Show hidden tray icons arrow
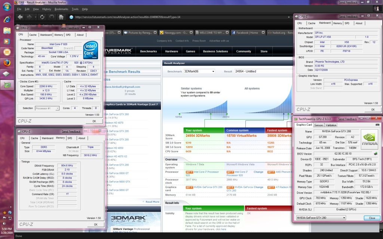Viewport: 383px width, 239px height. tap(11, 207)
